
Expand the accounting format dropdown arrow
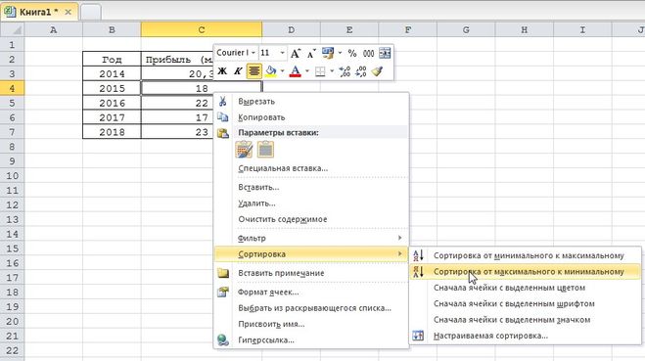click(340, 53)
